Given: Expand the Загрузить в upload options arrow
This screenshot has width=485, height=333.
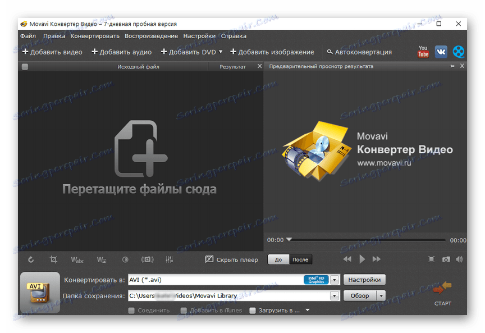Looking at the screenshot, I should (x=308, y=310).
